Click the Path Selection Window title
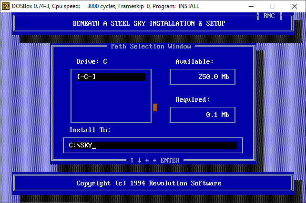The height and width of the screenshot is (203, 306). pos(151,46)
